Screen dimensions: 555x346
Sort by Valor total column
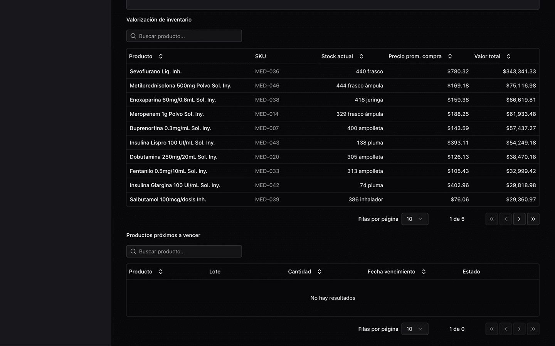click(492, 56)
